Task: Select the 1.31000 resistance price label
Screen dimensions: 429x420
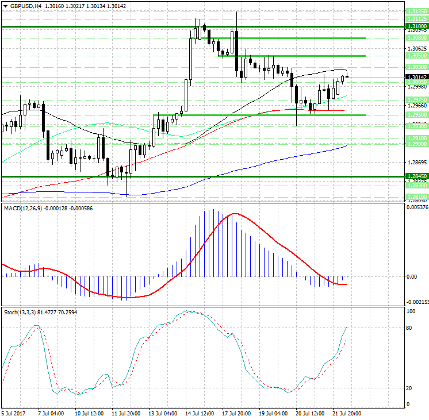Action: point(416,26)
